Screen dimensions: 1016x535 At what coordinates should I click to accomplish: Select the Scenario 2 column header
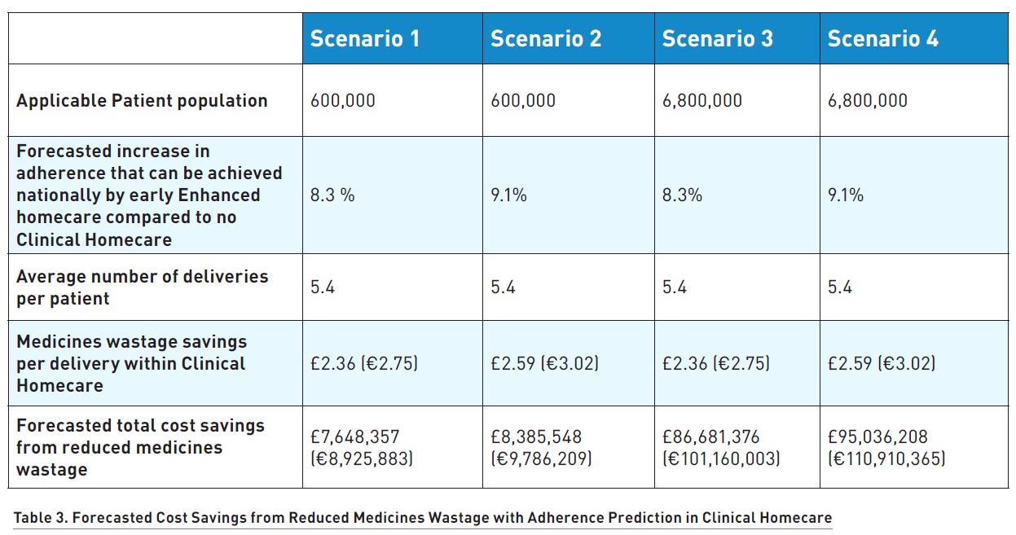click(546, 39)
